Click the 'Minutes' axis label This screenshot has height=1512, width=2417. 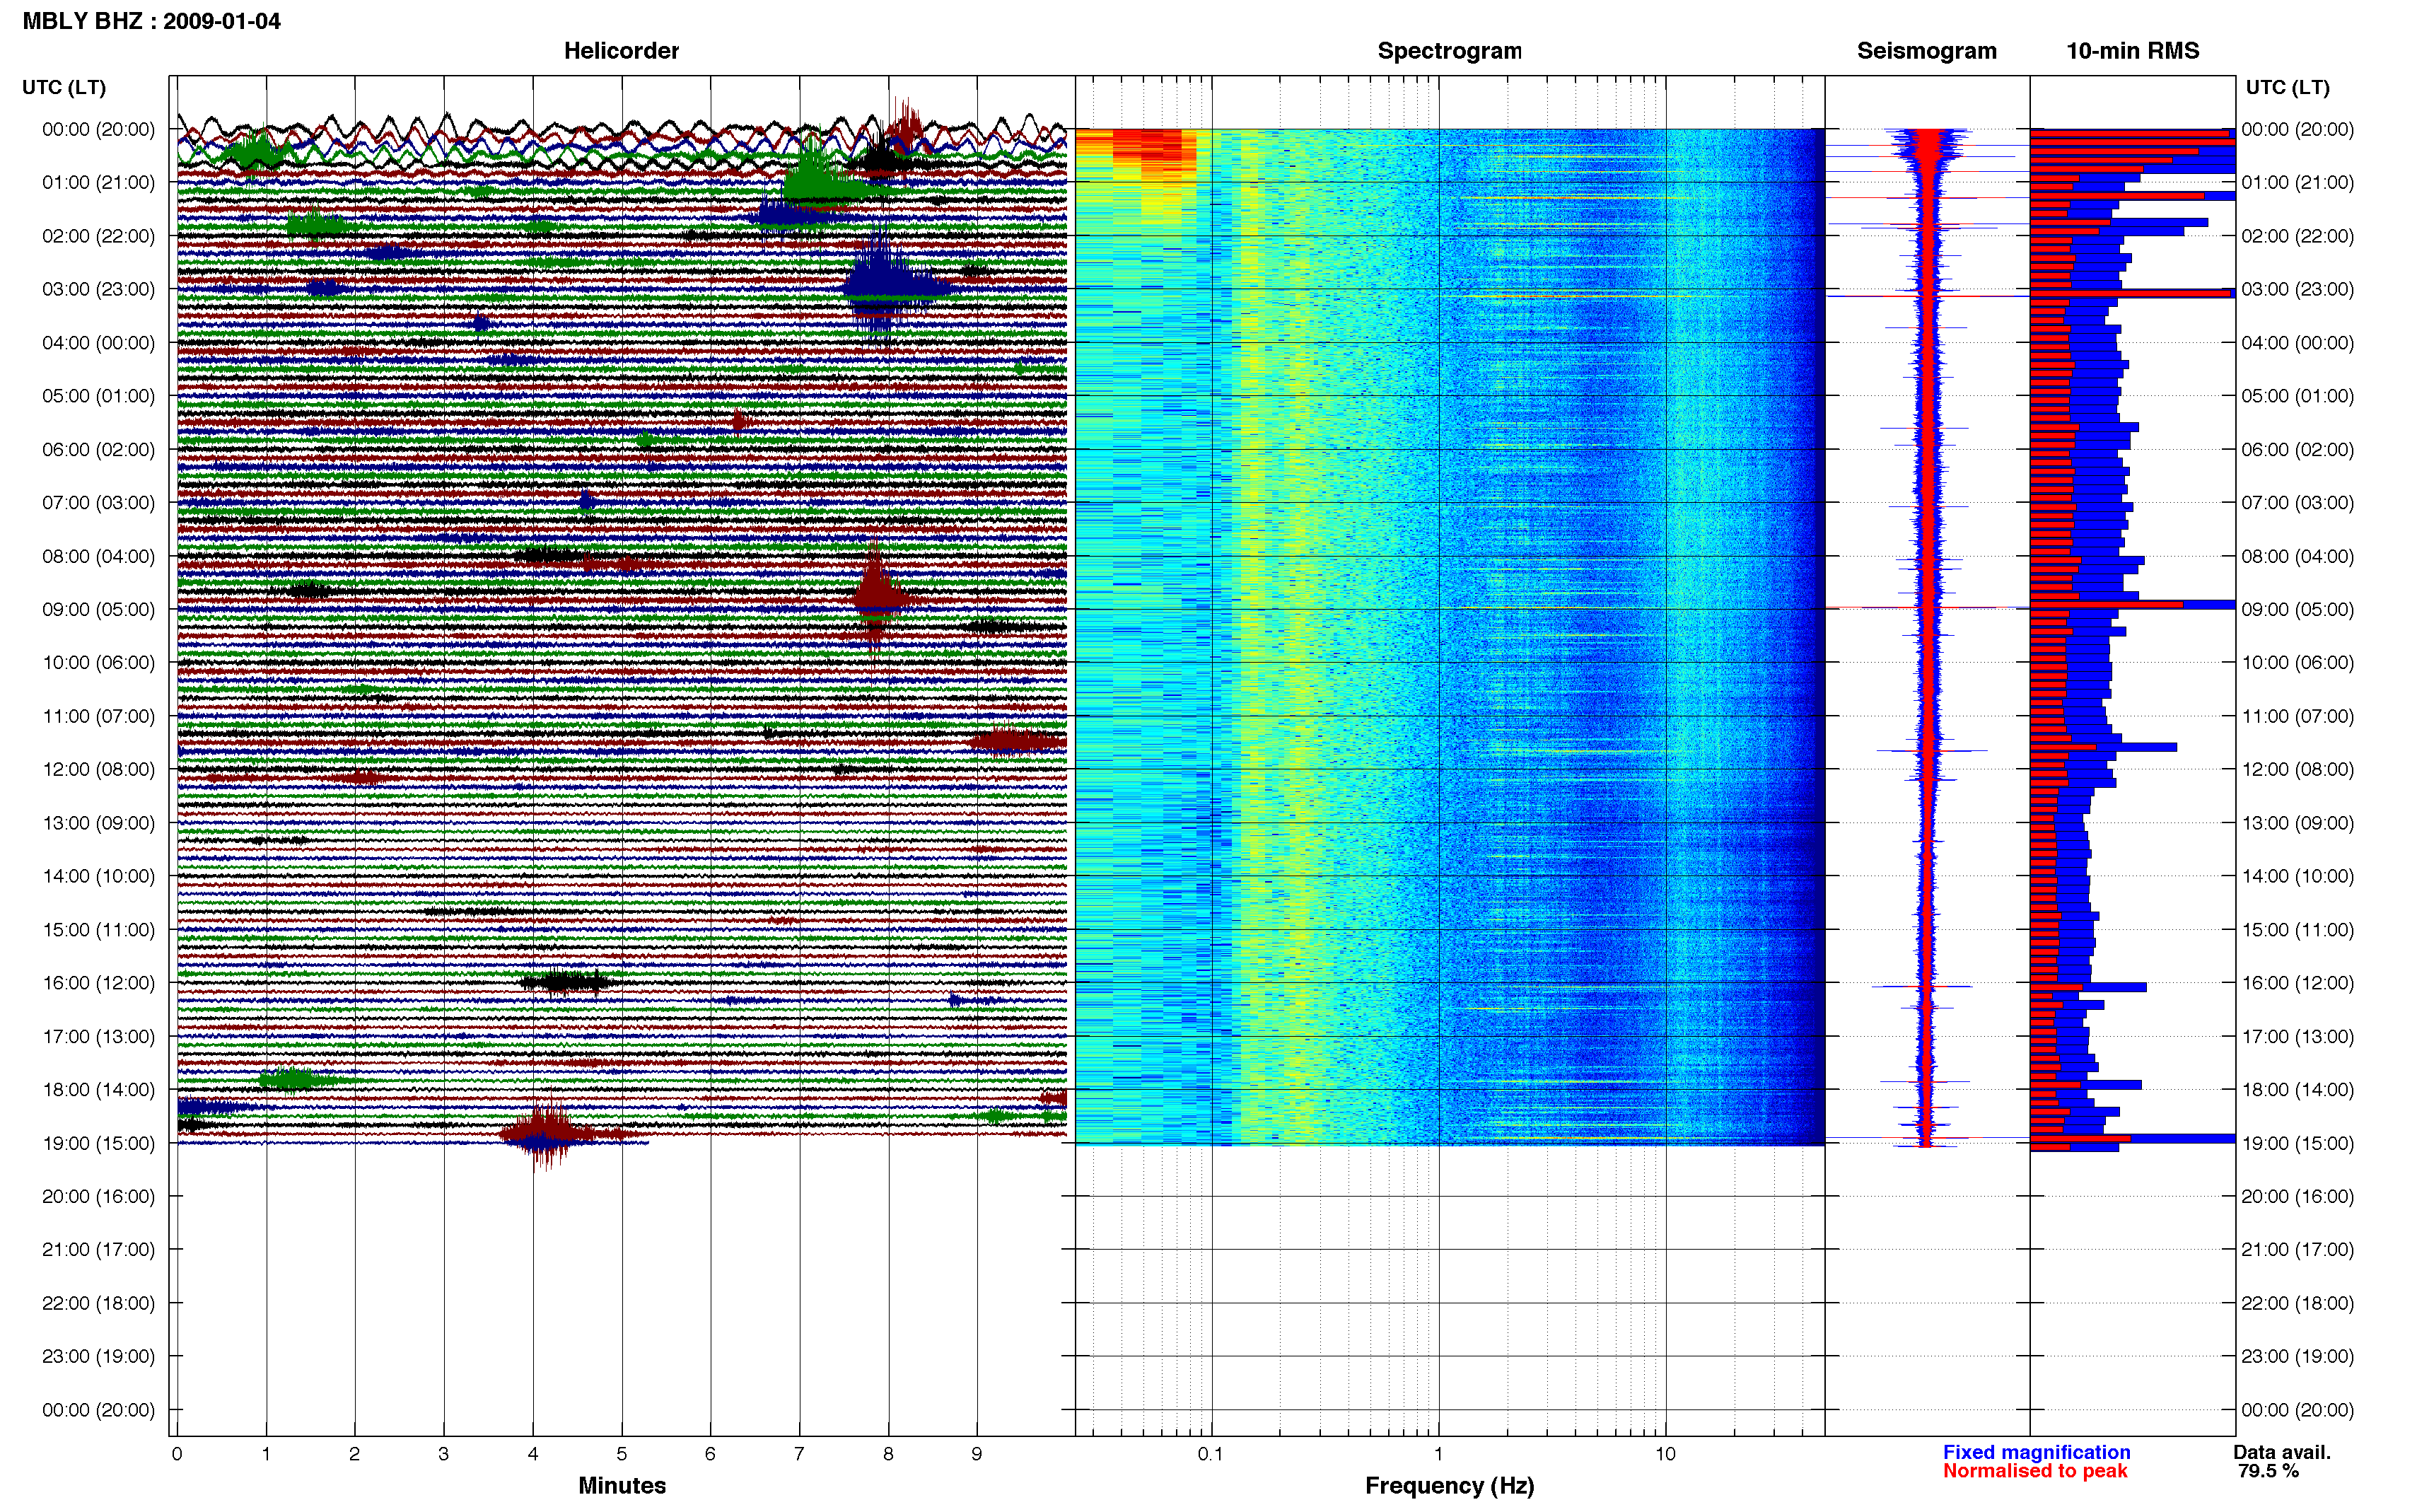622,1485
